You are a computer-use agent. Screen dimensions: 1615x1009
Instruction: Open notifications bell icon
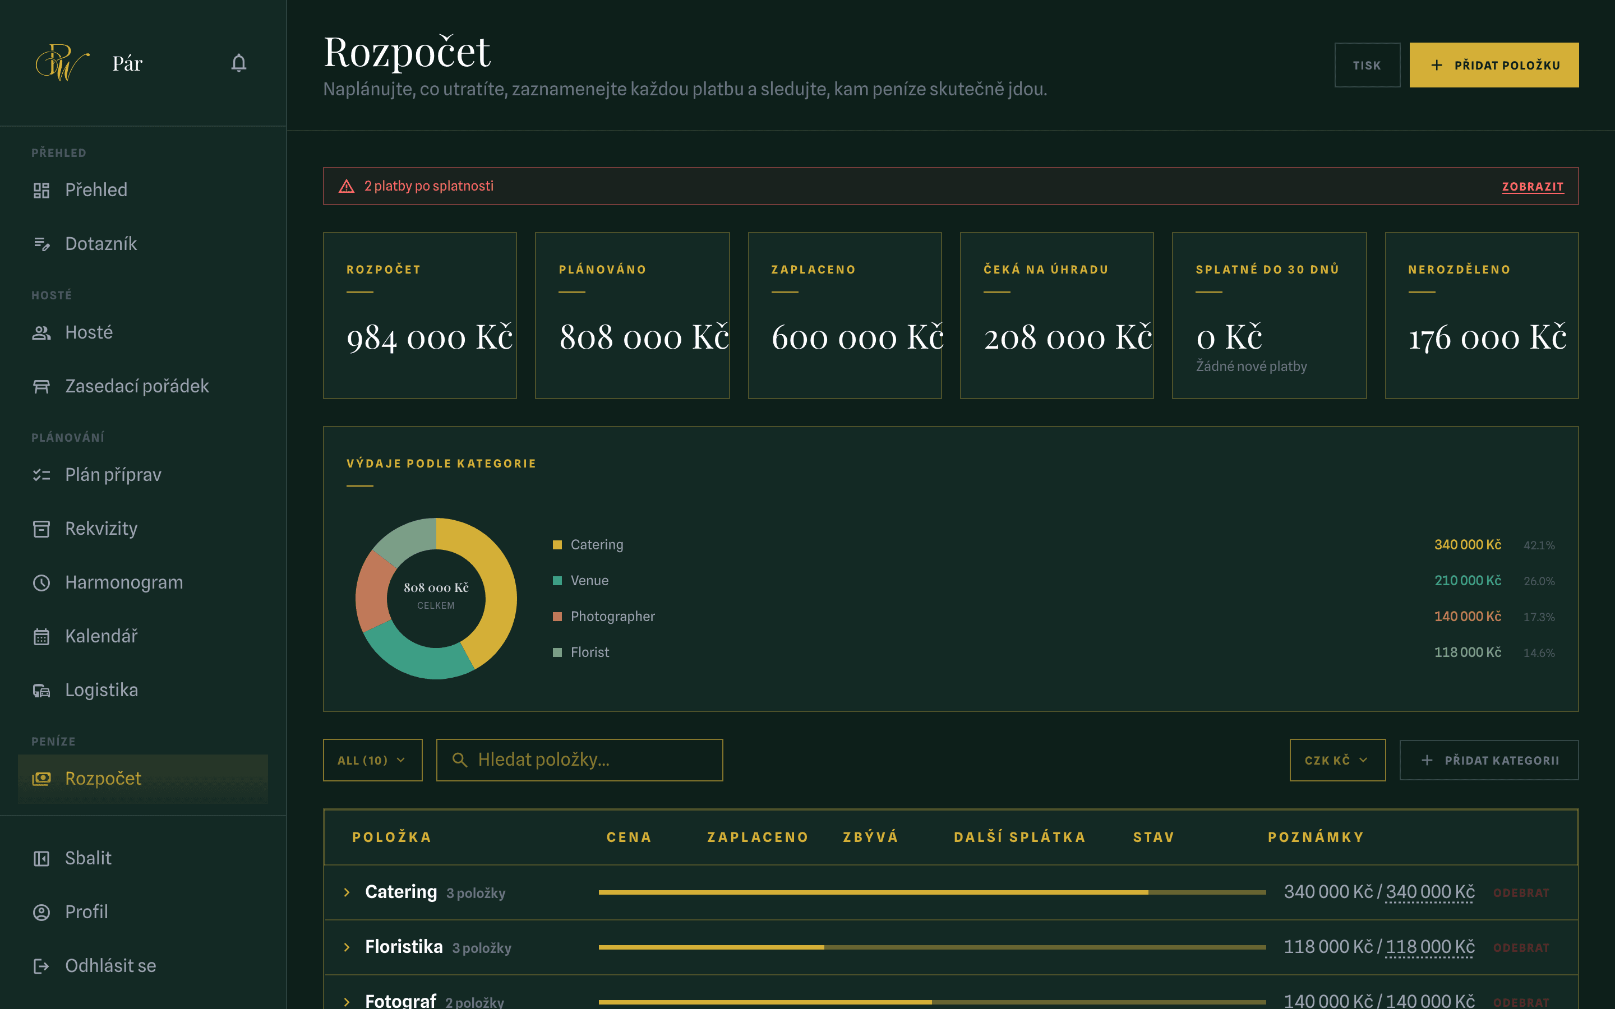coord(238,63)
